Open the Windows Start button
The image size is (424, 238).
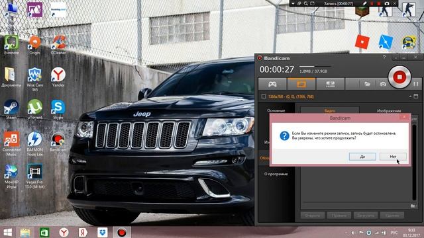pos(7,232)
